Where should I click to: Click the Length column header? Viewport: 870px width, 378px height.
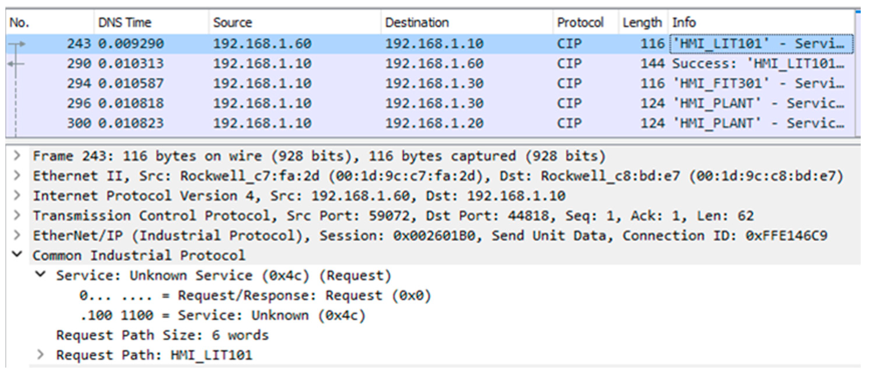[x=642, y=23]
